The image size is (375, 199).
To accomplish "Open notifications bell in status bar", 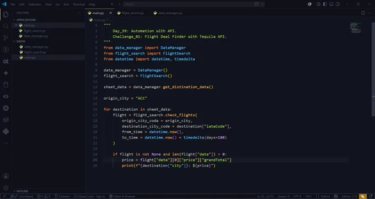I will (371, 196).
